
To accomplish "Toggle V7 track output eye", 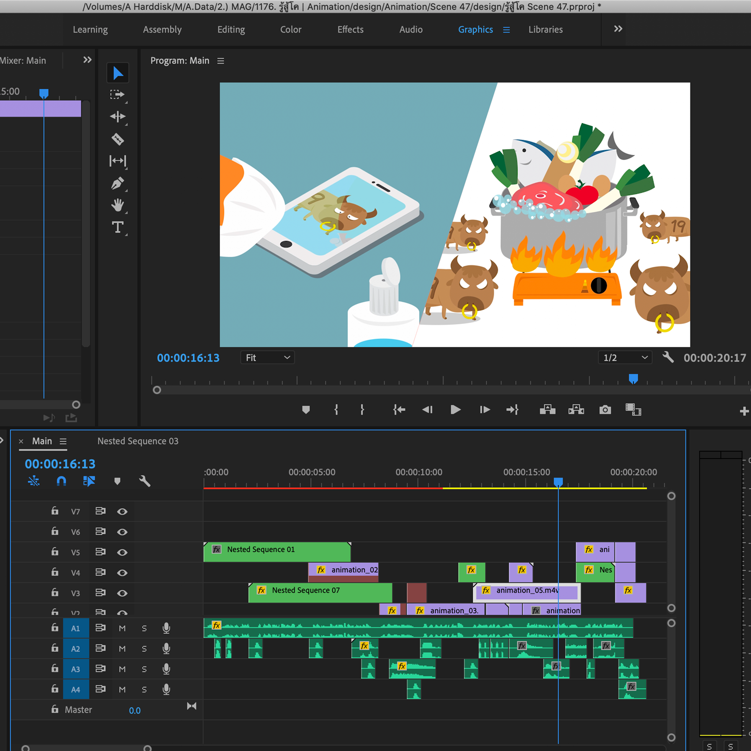I will (x=122, y=512).
